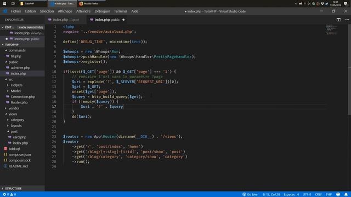Open the Aide menu

click(134, 11)
